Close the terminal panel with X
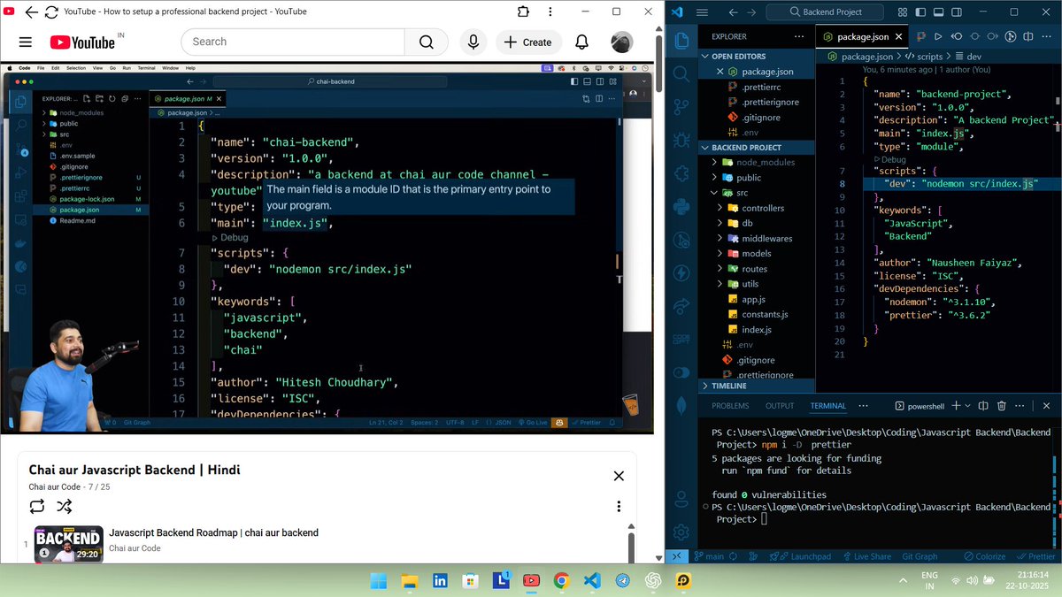Viewport: 1062px width, 597px height. [1047, 406]
